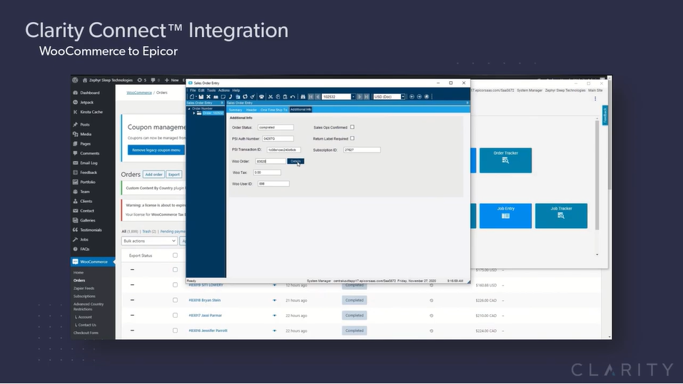
Task: Select the checkbox for order #83016 Jennifer Parrott
Action: pos(175,331)
